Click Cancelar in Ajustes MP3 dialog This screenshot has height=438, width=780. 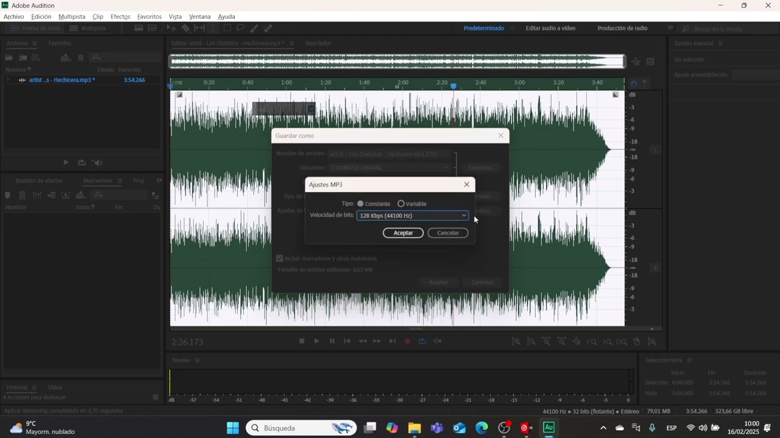(x=448, y=233)
